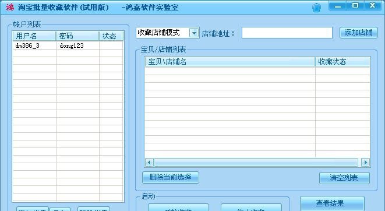Maximize the 淘宝批量收藏软件 window
This screenshot has height=211, width=385.
355,6
